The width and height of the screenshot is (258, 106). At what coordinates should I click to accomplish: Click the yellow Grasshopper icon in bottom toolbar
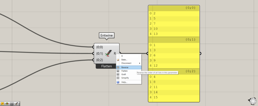click(x=3, y=103)
